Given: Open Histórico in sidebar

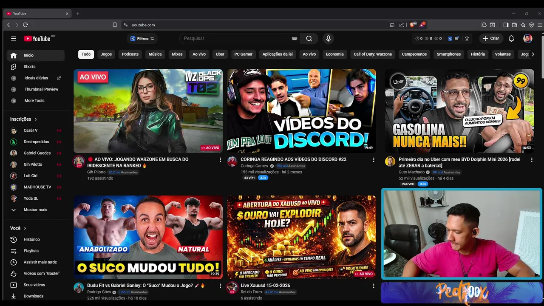Looking at the screenshot, I should click(x=36, y=240).
